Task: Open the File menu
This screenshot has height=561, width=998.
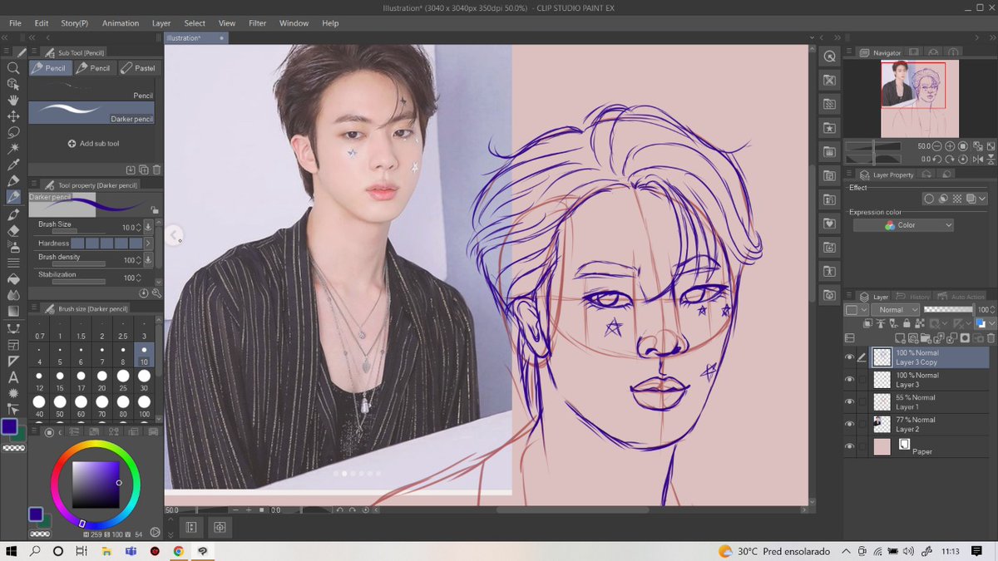Action: pos(15,23)
